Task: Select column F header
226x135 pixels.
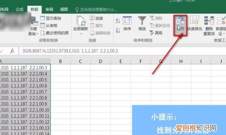Action: (140, 61)
